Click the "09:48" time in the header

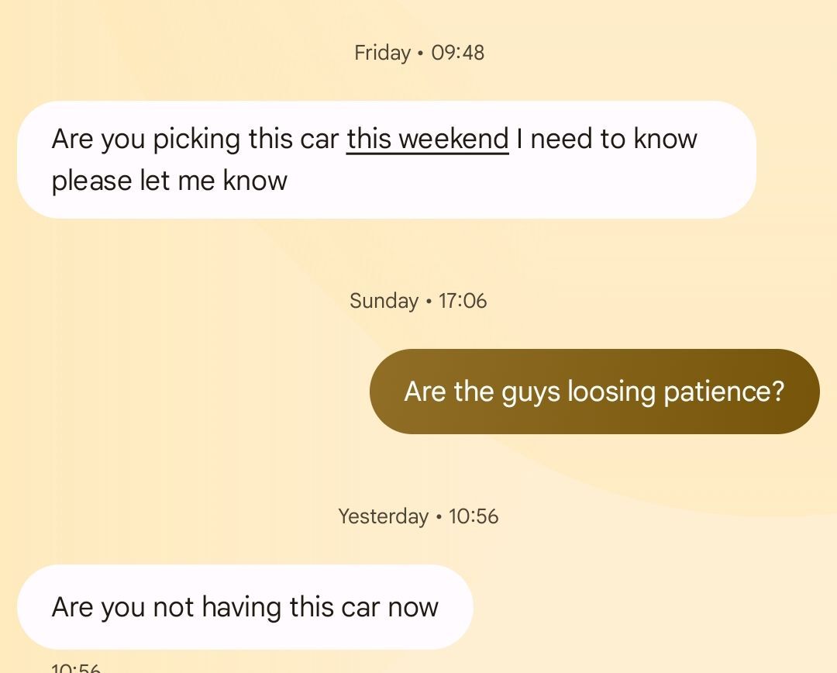pos(457,53)
